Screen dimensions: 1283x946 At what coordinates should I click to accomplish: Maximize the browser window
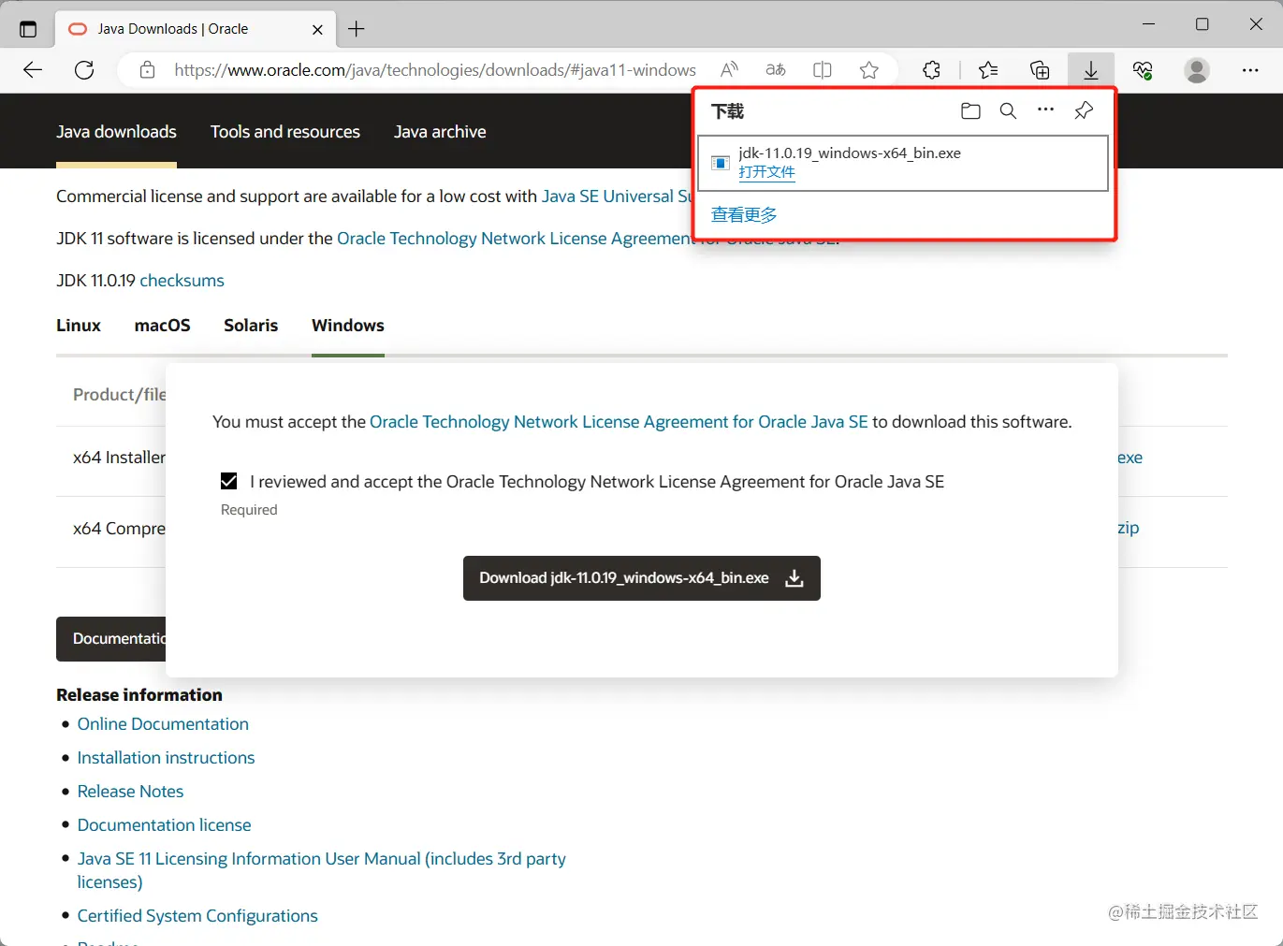click(x=1203, y=24)
